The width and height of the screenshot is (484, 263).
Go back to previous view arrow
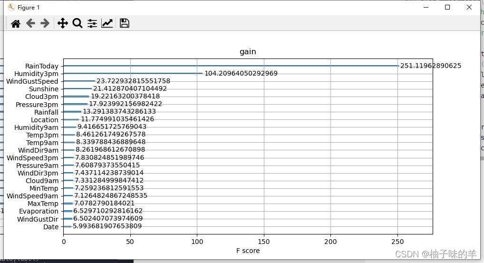(x=30, y=23)
